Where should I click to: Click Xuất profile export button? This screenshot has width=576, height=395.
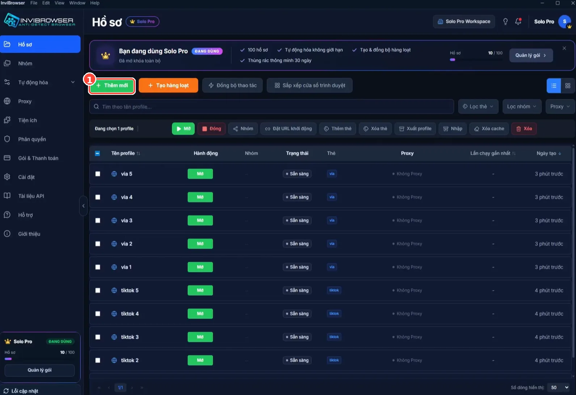(415, 129)
